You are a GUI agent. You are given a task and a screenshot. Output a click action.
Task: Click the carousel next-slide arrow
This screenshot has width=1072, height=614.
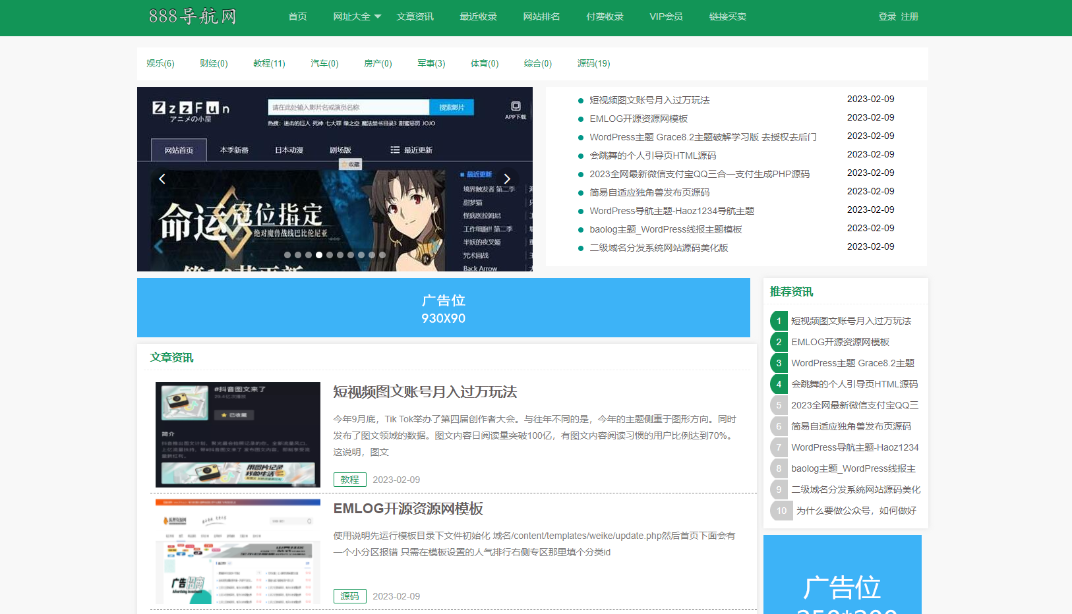[507, 179]
